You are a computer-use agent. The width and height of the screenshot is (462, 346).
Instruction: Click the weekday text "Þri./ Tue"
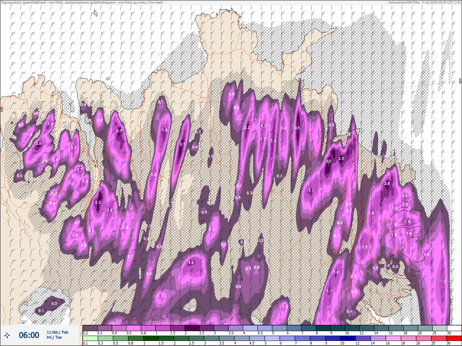(x=54, y=337)
